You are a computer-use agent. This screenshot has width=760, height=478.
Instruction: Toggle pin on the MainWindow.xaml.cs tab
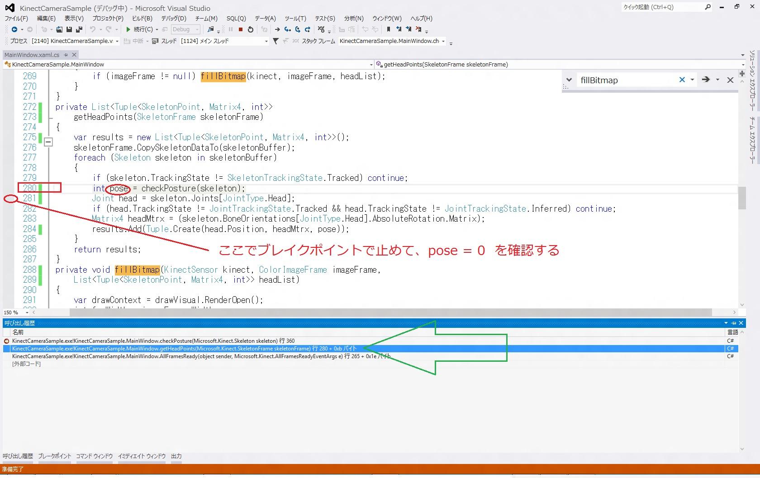coord(66,55)
